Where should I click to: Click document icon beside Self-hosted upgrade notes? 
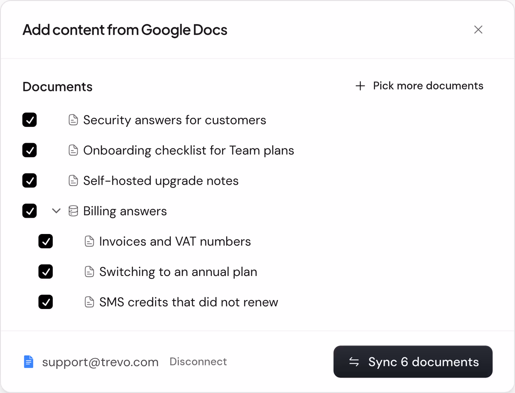click(73, 181)
